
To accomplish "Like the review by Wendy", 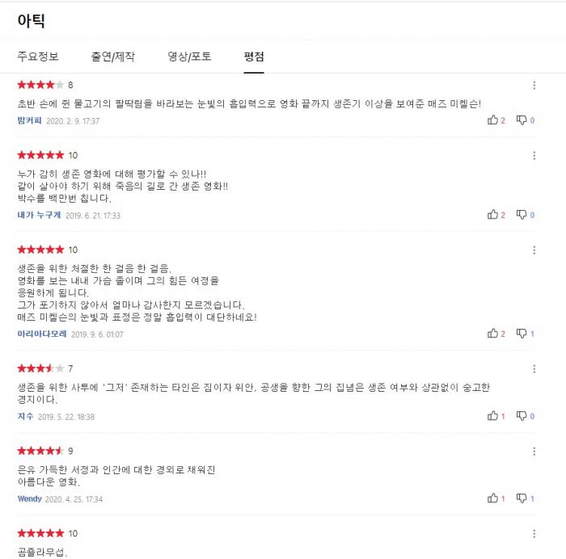I will click(x=492, y=498).
